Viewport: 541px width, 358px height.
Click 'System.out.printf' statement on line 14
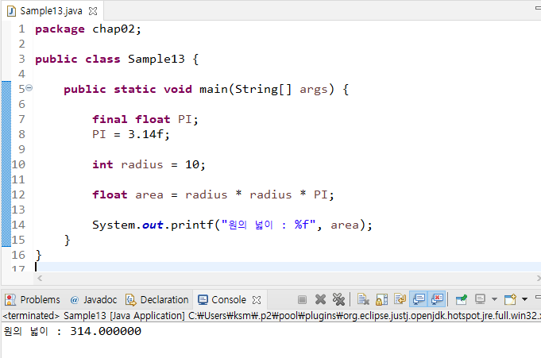232,225
